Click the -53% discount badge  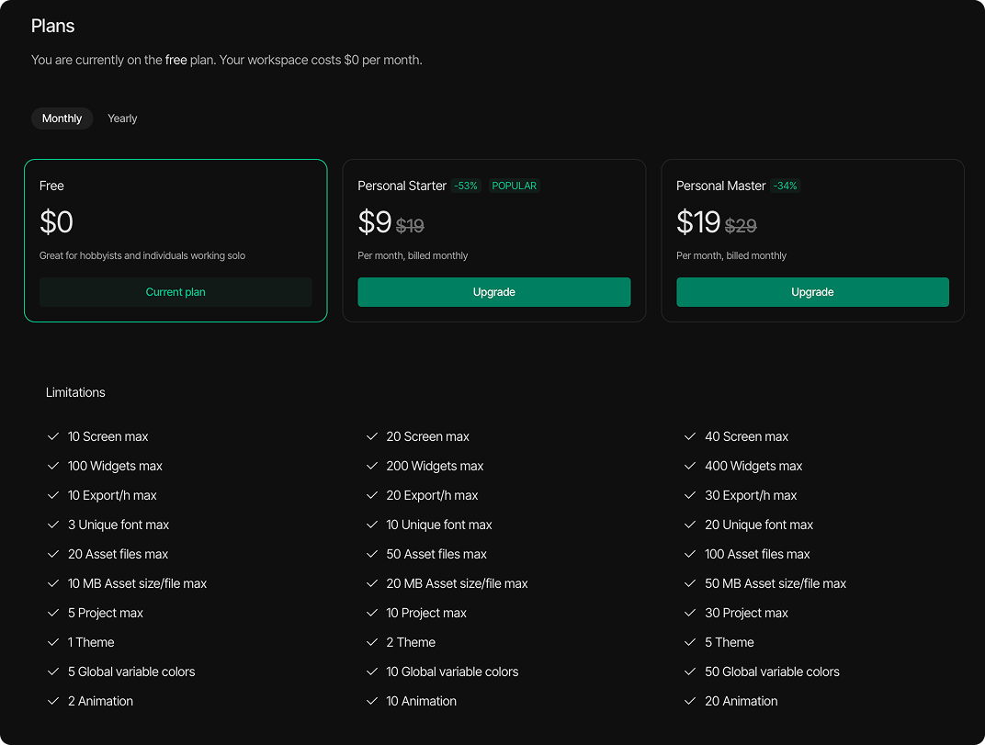coord(466,186)
